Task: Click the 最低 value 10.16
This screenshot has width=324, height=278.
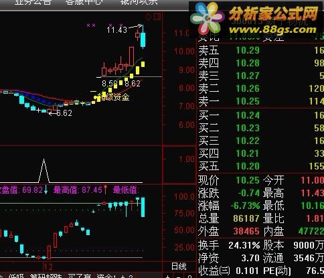Action: pos(313,206)
